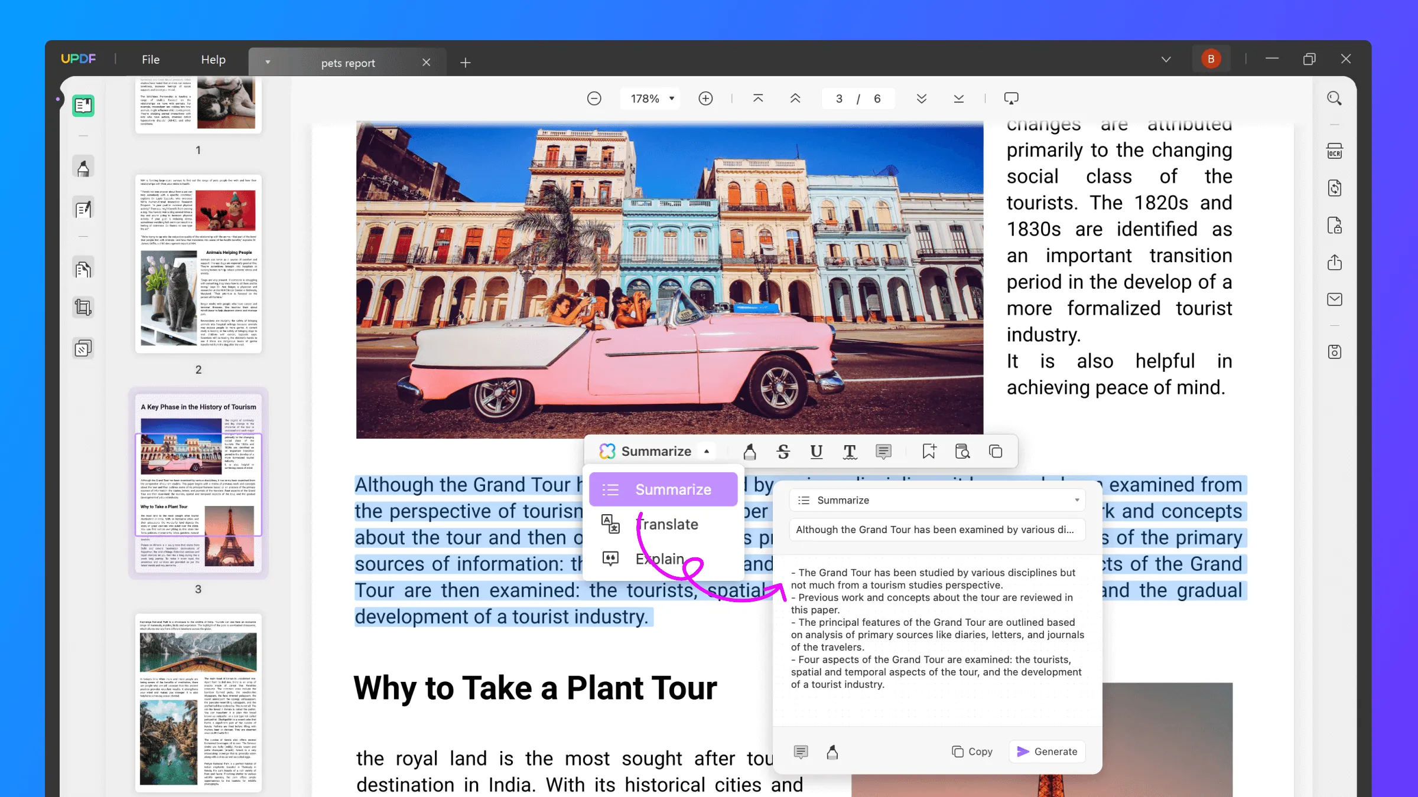Click the strikethrough annotation icon
Screen dimensions: 1418x797
[783, 452]
